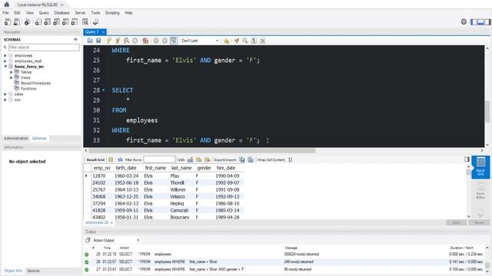Expand the Views node
Screen dimensions: 492x276
pos(12,77)
